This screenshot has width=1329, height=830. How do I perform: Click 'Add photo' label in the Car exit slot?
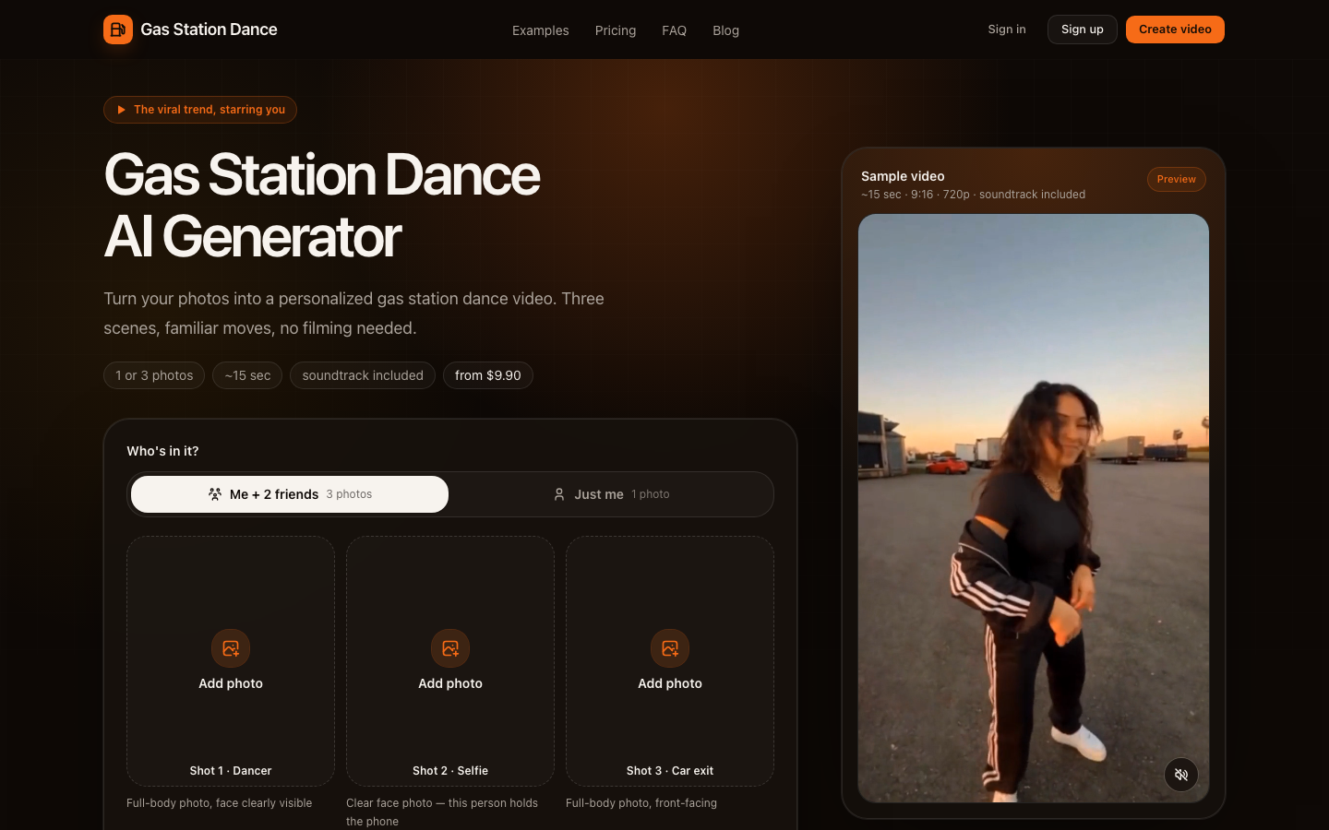coord(670,683)
